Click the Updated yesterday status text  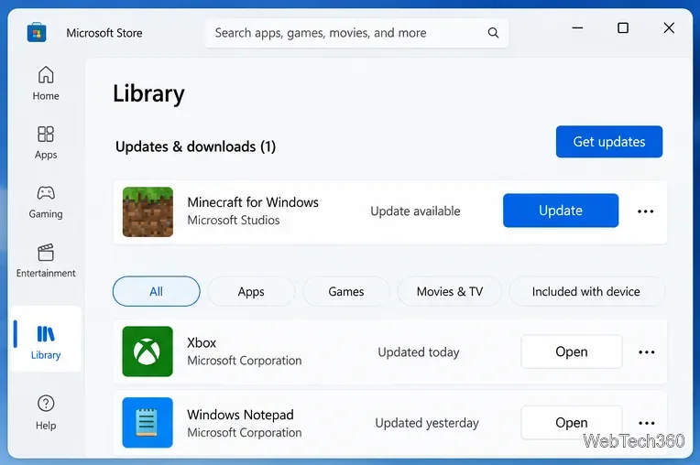[427, 423]
